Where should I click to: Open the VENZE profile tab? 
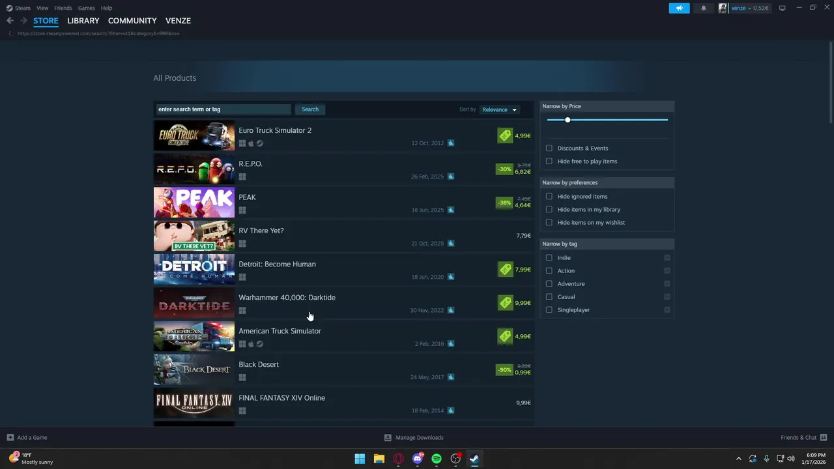coord(178,21)
